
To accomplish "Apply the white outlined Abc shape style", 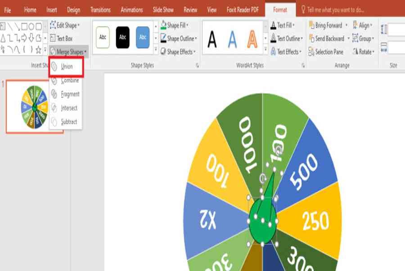I will (x=103, y=37).
